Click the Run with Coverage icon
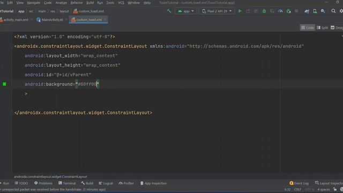The height and width of the screenshot is (193, 343). pyautogui.click(x=272, y=11)
